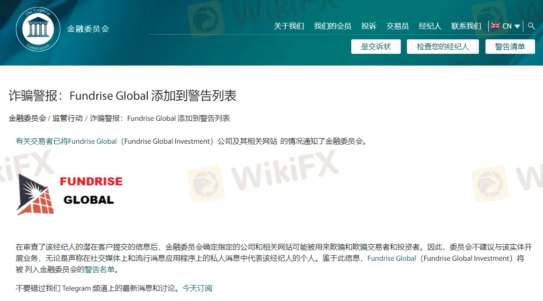The height and width of the screenshot is (301, 543).
Task: Click the 呈交诉状 button
Action: click(376, 46)
